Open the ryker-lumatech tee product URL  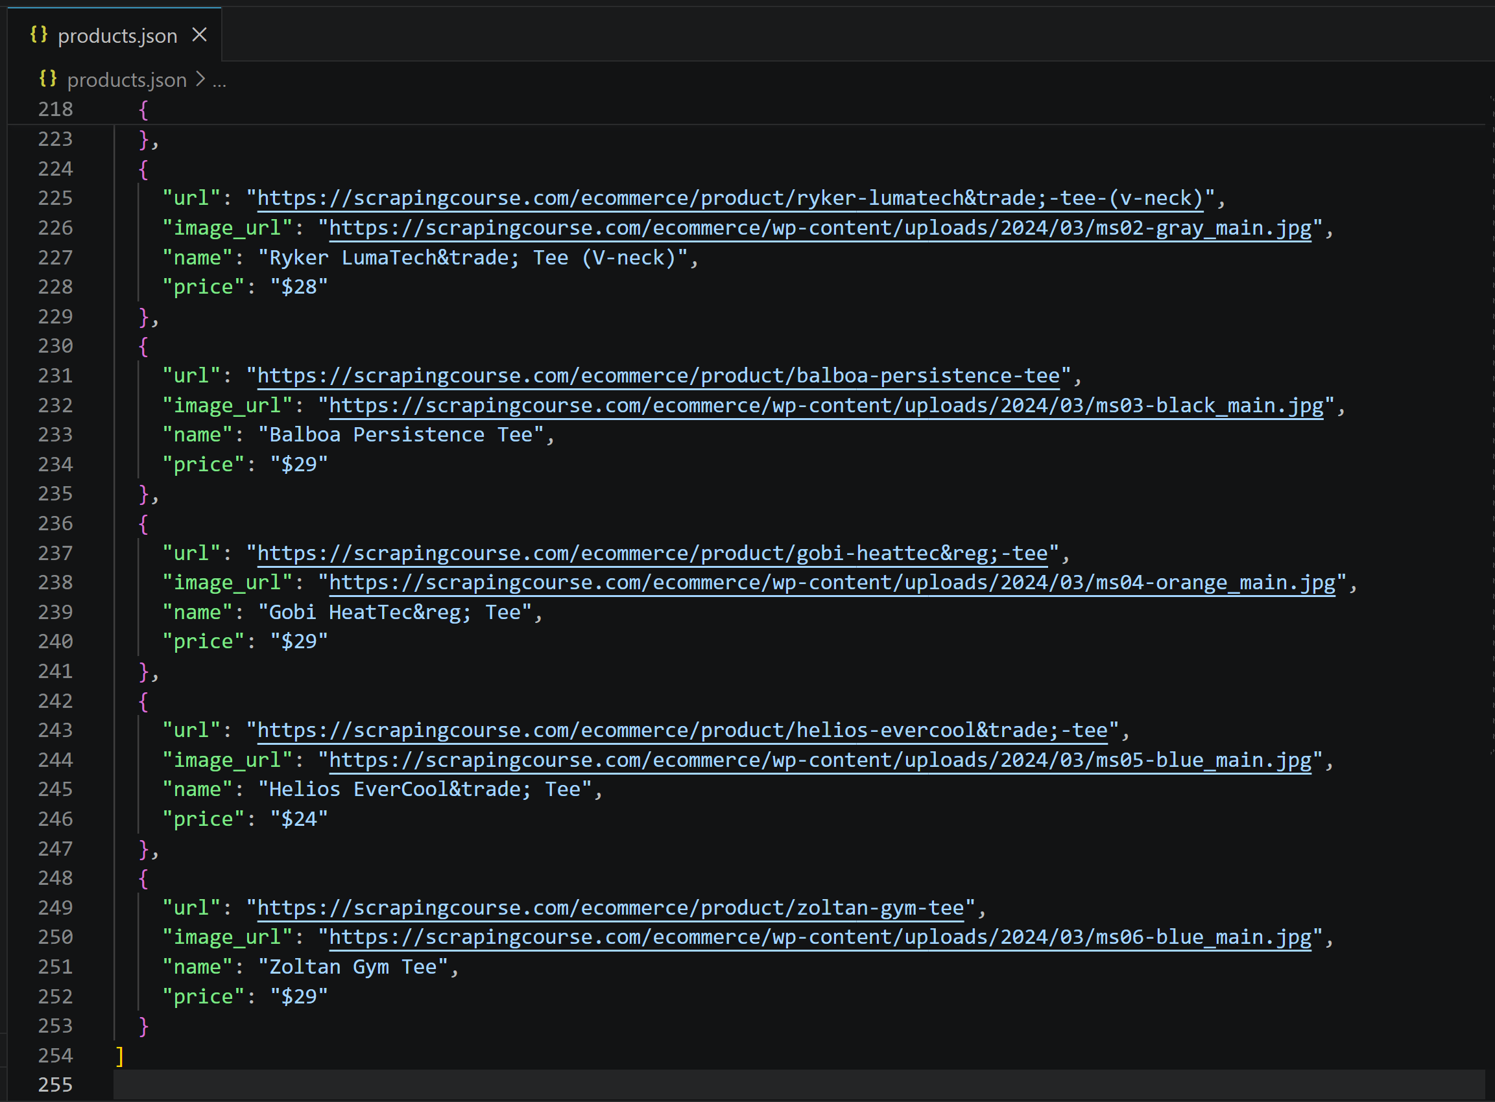pos(730,198)
